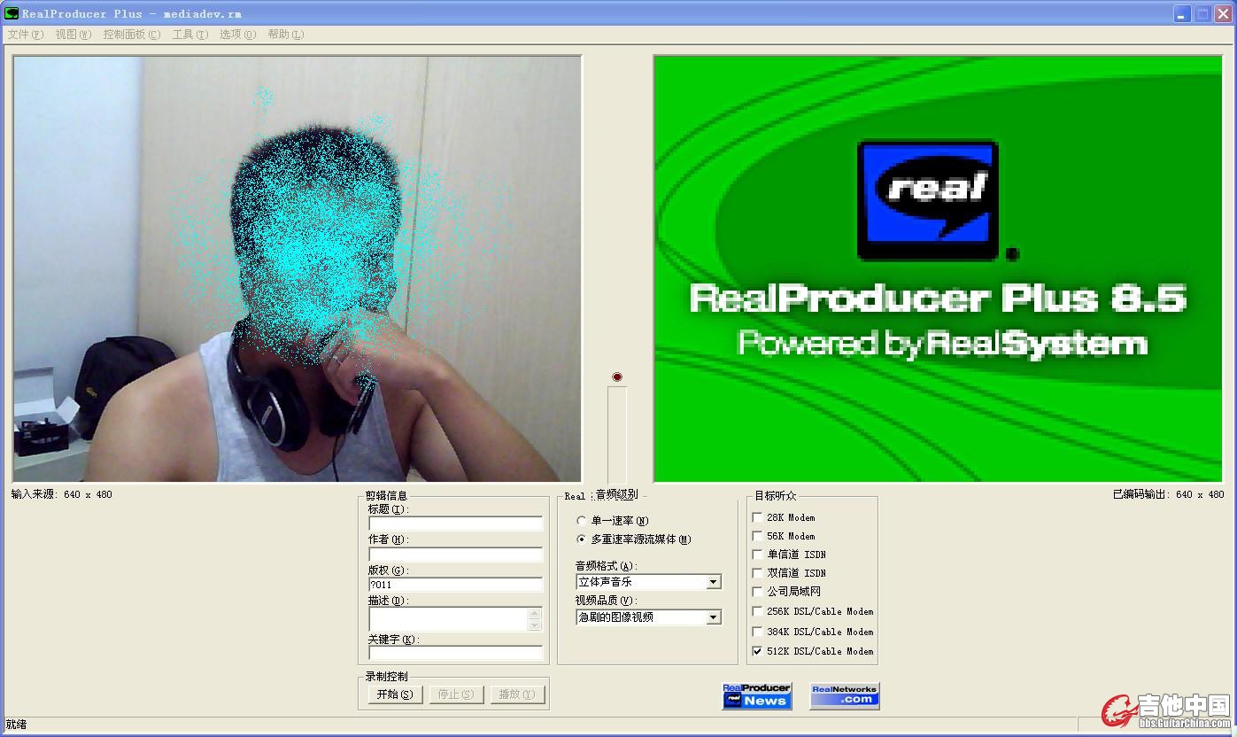This screenshot has width=1237, height=737.
Task: Open the 文件(F) menu
Action: click(x=25, y=35)
